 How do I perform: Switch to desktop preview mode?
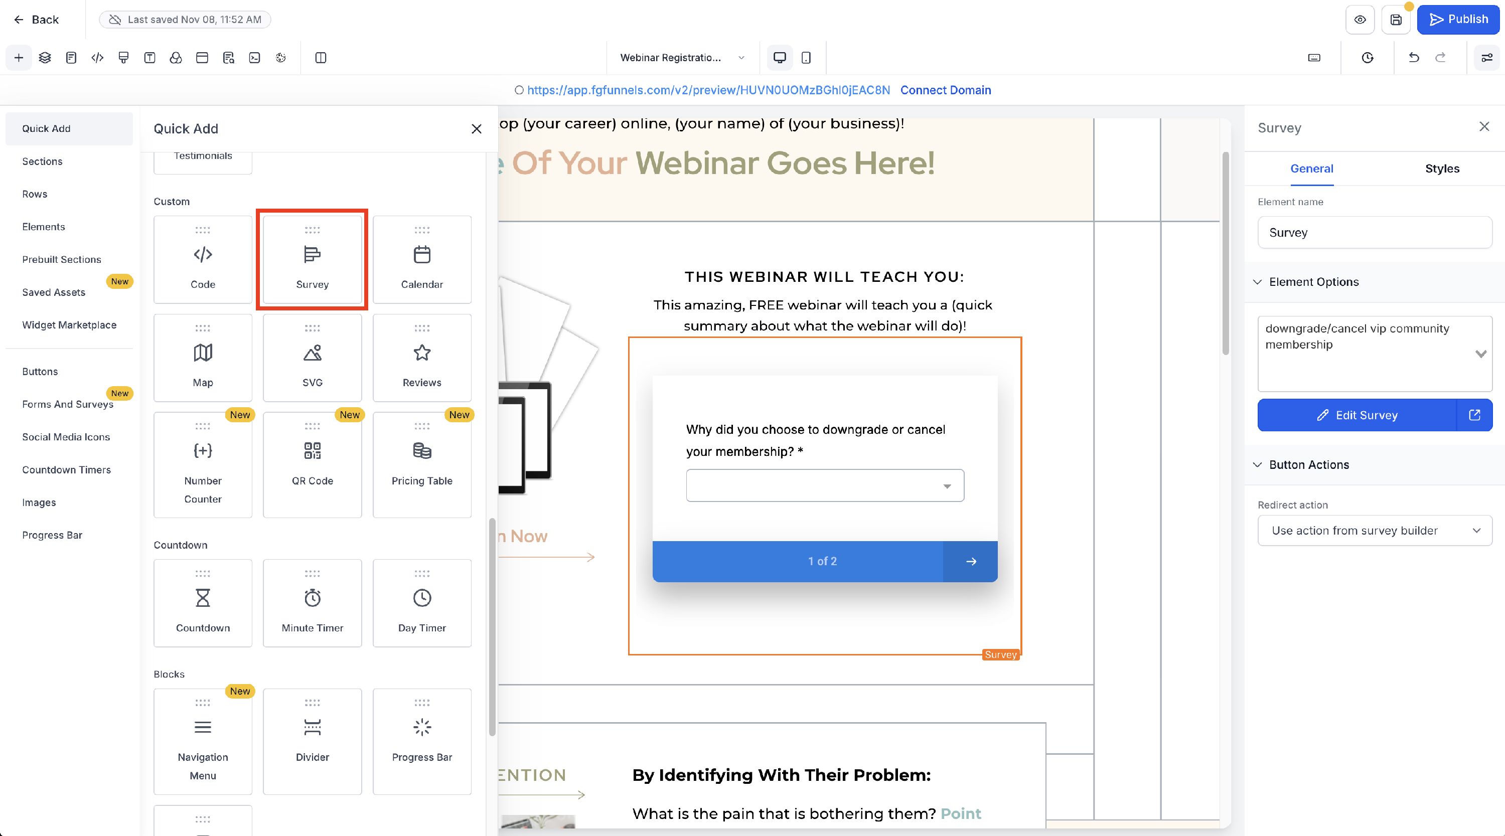[780, 57]
